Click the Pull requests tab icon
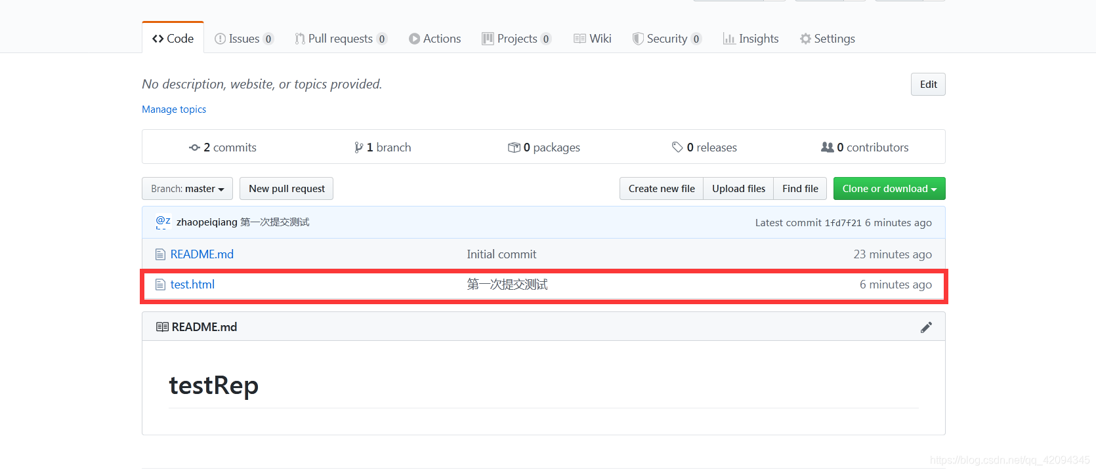1096x472 pixels. point(300,39)
